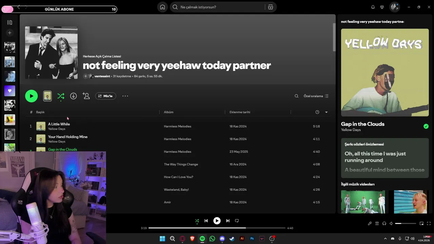Play the playlist with green play button
This screenshot has width=434, height=244.
[x=31, y=96]
